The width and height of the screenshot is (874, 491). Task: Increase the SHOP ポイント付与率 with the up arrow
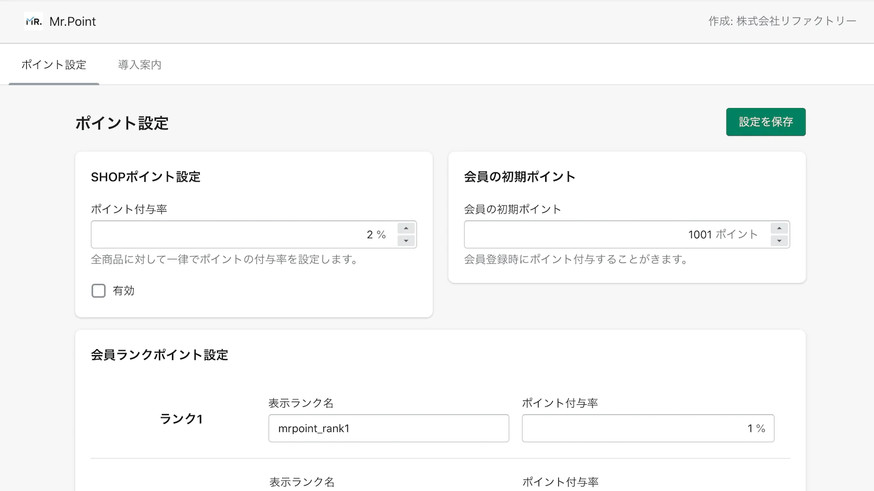[x=406, y=229]
